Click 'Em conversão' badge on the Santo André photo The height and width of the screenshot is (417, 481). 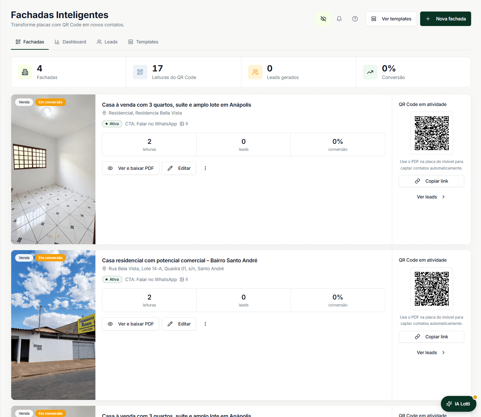[x=51, y=258]
